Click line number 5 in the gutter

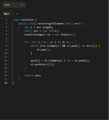pos(7,35)
